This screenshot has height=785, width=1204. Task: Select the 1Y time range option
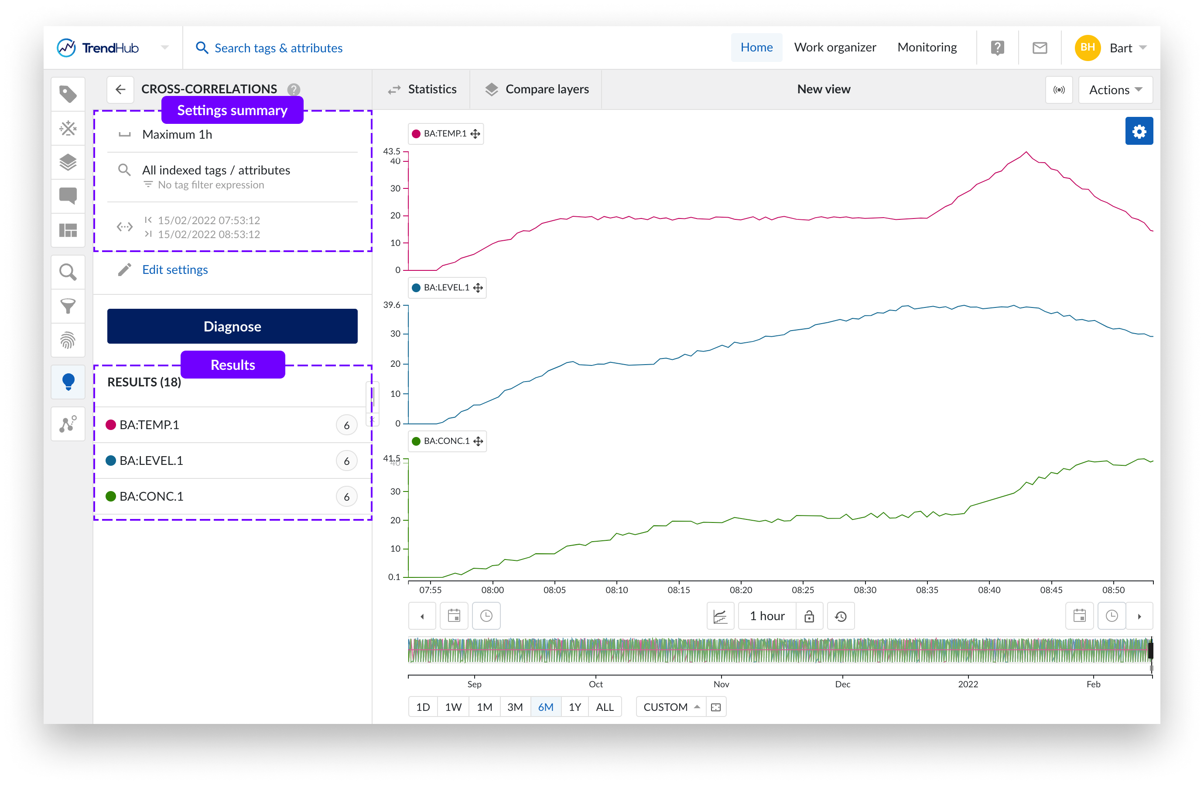click(574, 706)
